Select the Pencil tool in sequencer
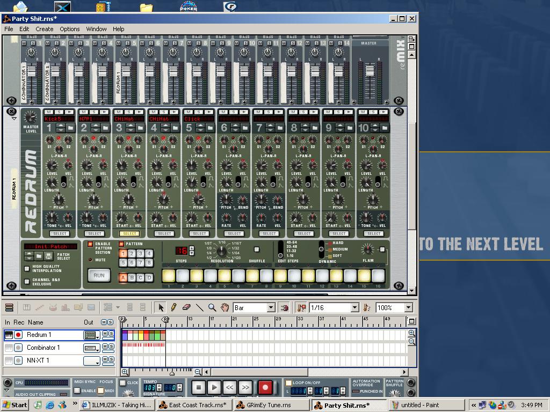 (x=173, y=307)
